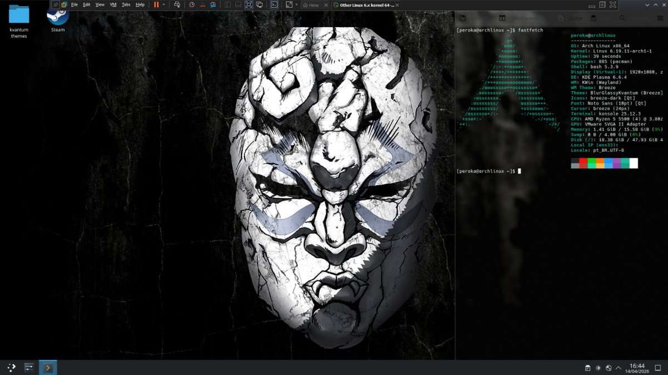Select the Konsole task in the taskbar
Screen dimensions: 668x375
pos(48,368)
